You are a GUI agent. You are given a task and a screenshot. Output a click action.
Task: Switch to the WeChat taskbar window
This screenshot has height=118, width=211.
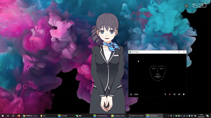pos(83,116)
